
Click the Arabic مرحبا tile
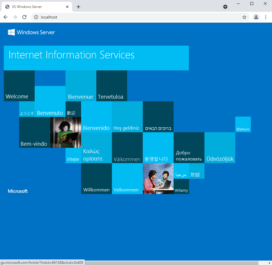tap(181, 171)
